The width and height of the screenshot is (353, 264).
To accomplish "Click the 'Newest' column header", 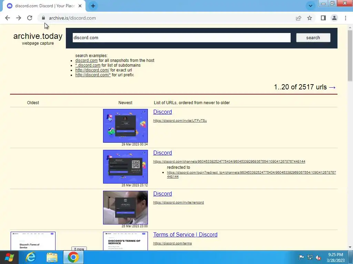I will click(x=125, y=102).
